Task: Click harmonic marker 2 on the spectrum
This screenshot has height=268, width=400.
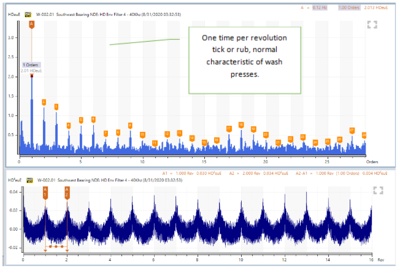Action: pos(44,102)
